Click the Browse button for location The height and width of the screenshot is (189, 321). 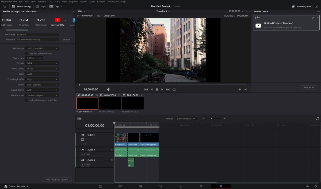coord(66,40)
